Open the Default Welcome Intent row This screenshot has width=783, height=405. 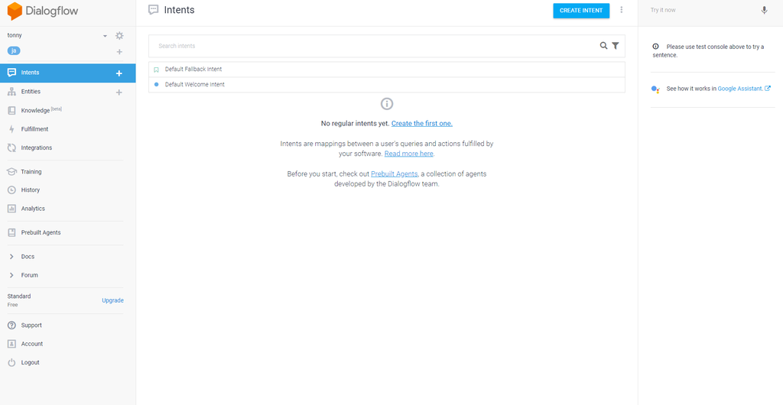[x=387, y=85]
